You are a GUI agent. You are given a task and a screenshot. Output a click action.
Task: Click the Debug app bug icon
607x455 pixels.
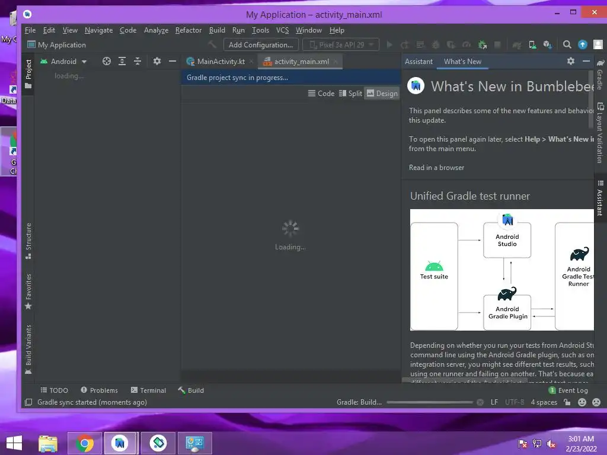436,45
